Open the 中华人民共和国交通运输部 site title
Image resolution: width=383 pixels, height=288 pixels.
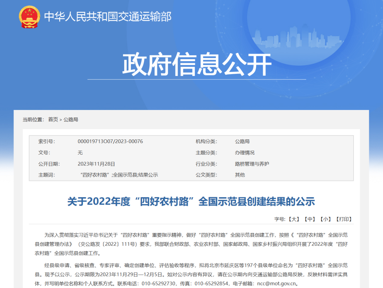pos(108,17)
